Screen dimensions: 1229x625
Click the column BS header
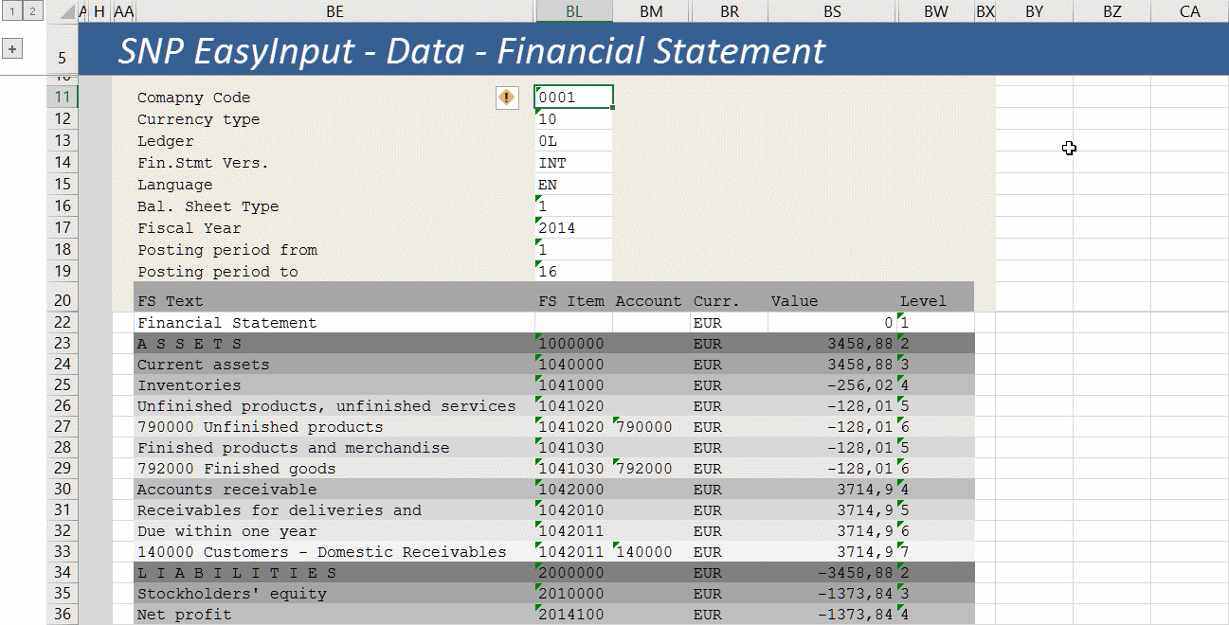(832, 10)
